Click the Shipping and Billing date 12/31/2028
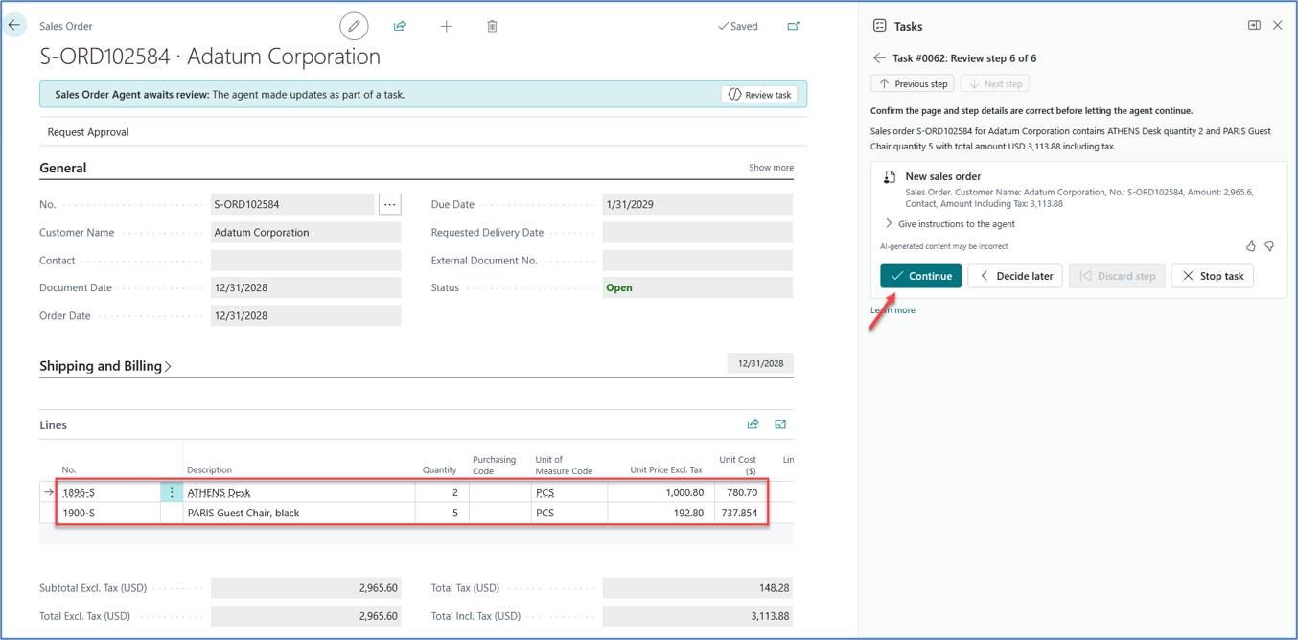The image size is (1298, 640). tap(760, 363)
